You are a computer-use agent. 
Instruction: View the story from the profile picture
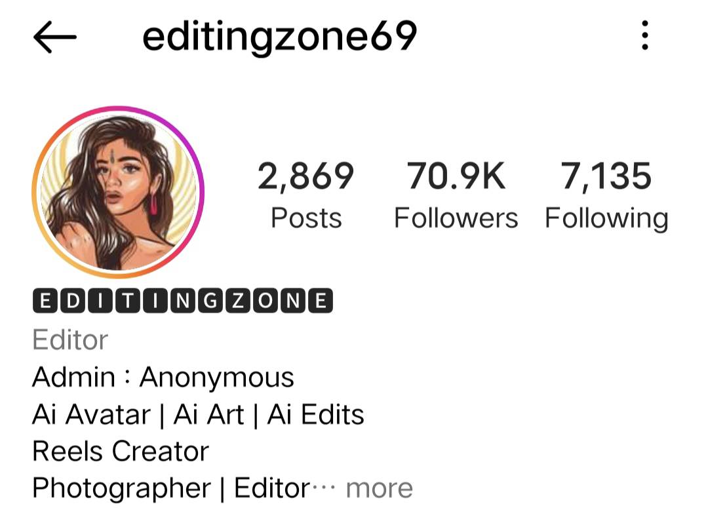pos(118,192)
